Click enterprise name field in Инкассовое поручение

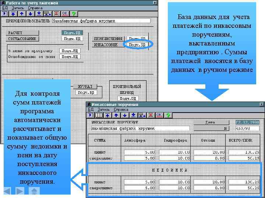click(x=140, y=128)
